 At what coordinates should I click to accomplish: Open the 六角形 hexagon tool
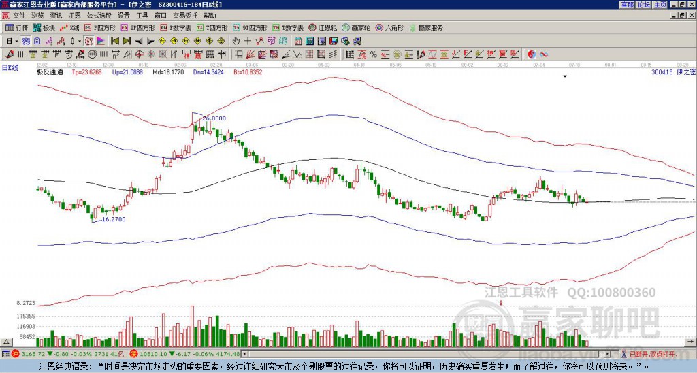coord(390,27)
